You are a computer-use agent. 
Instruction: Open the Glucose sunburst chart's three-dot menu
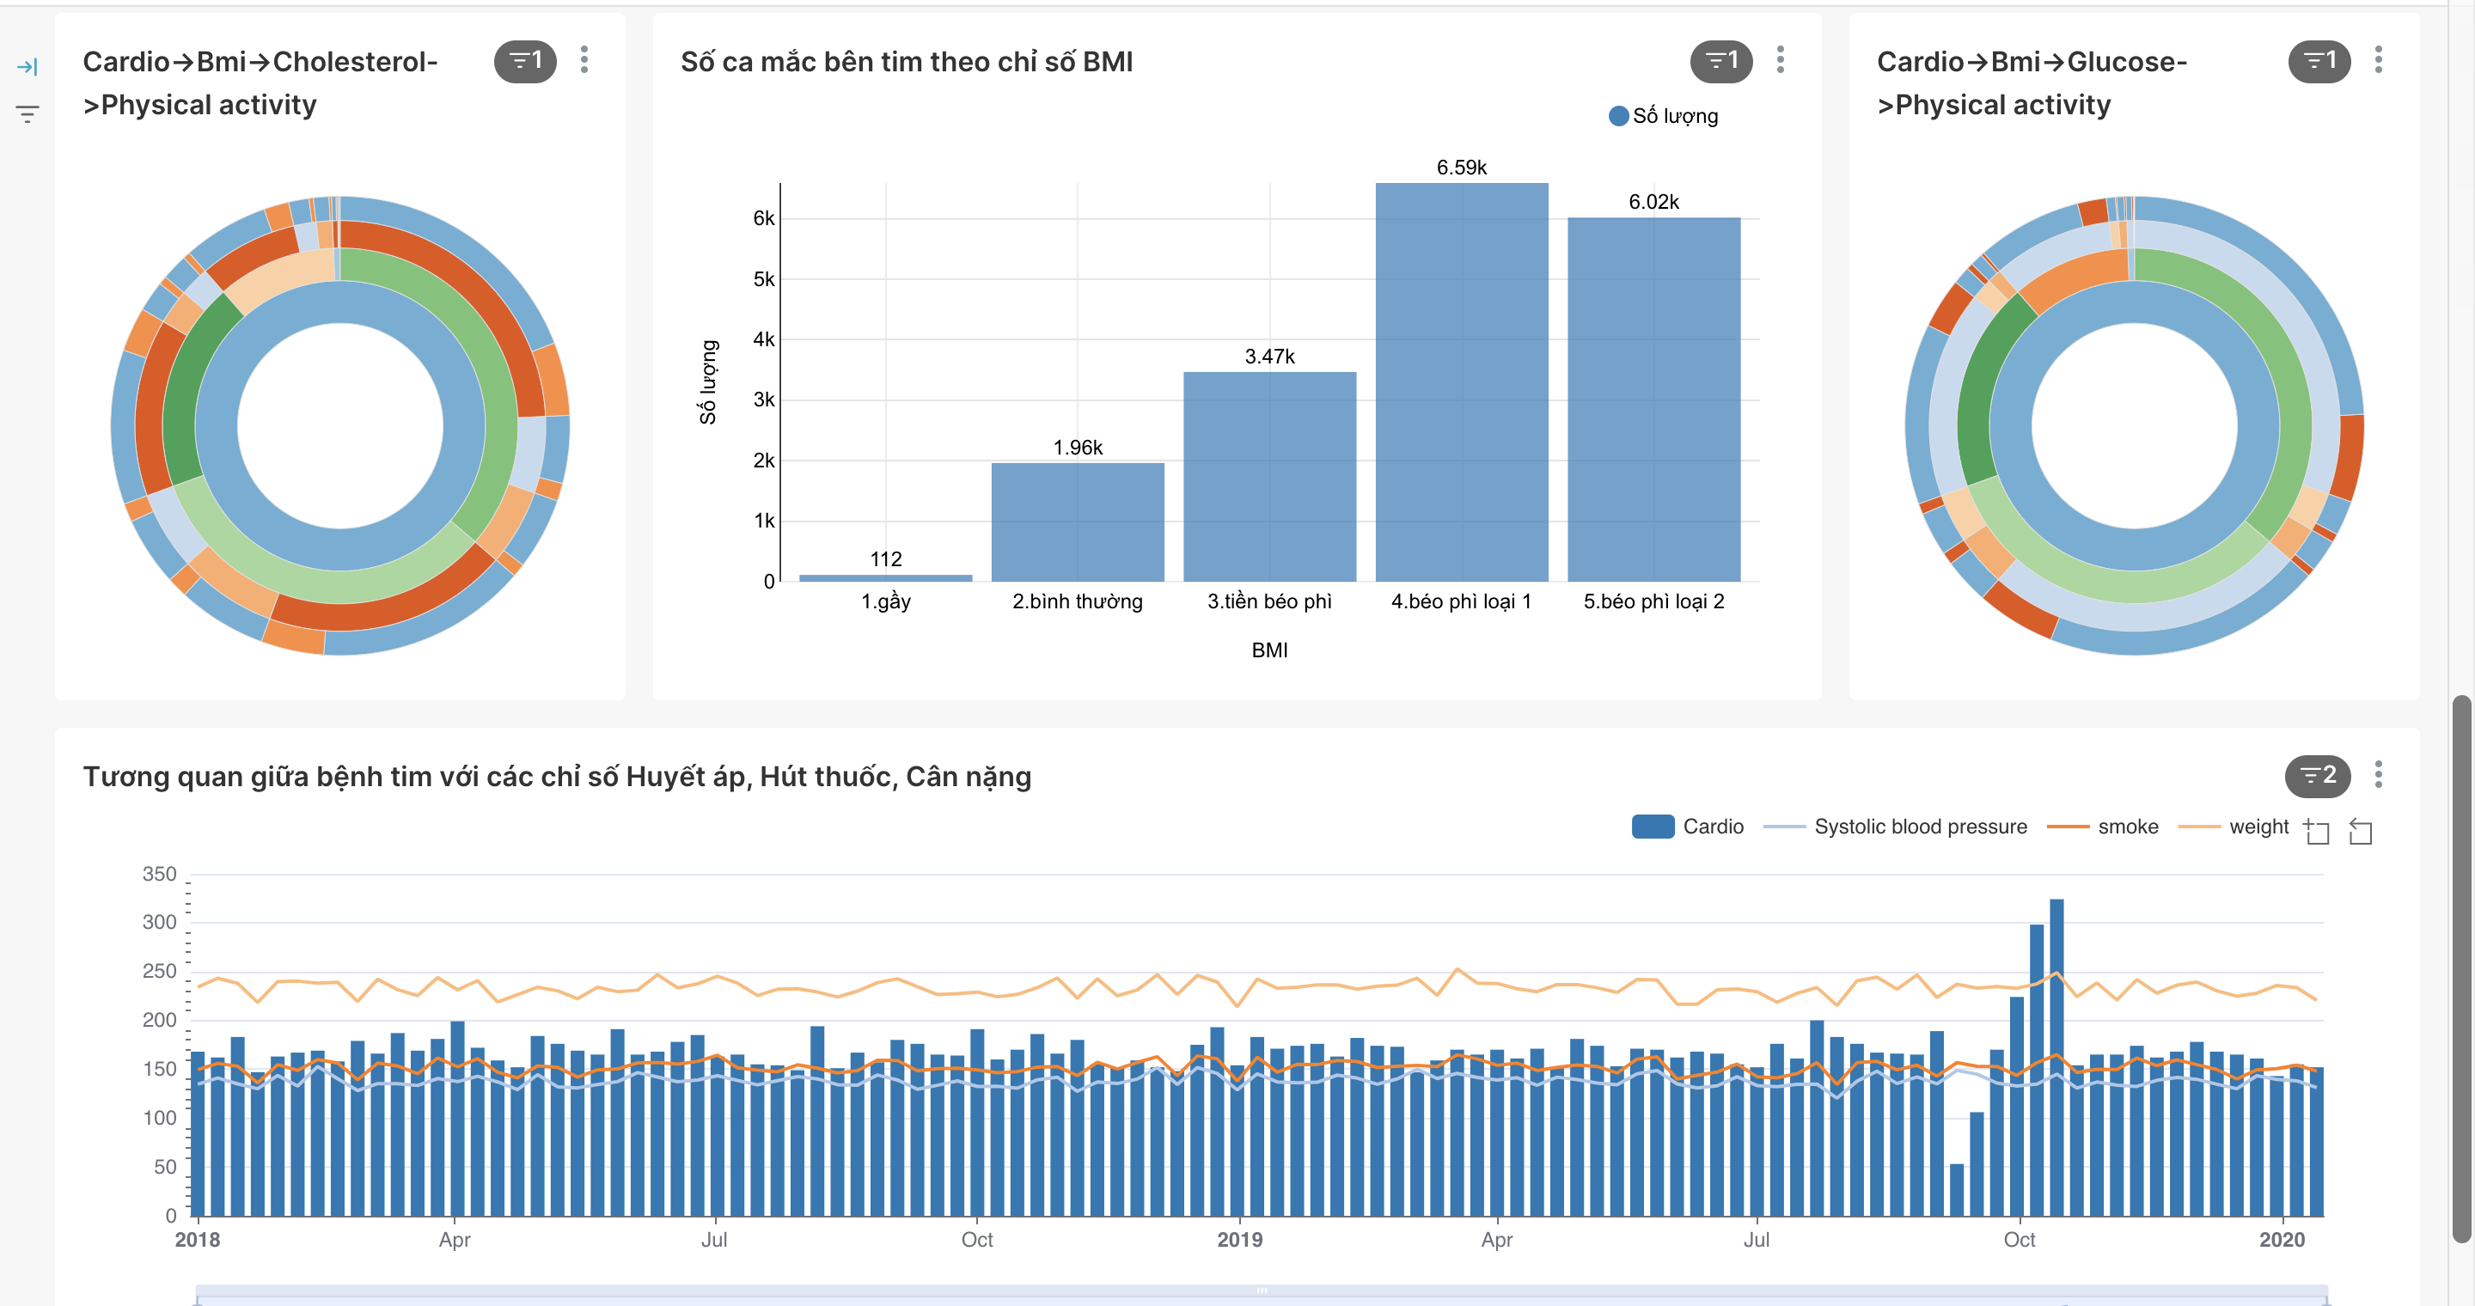[x=2378, y=60]
